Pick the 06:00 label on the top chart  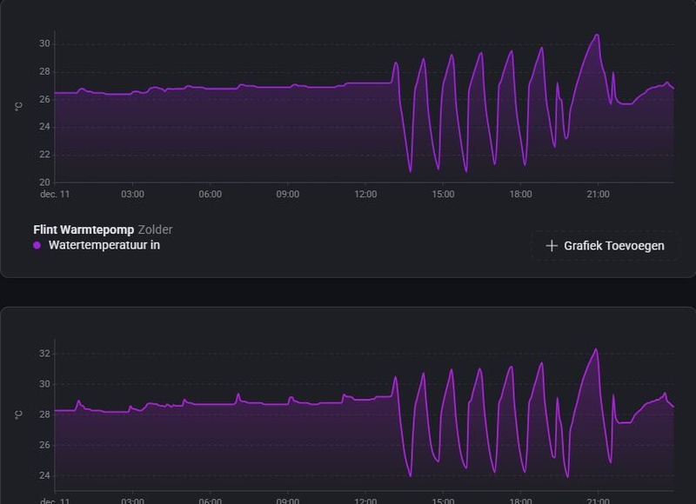(210, 194)
